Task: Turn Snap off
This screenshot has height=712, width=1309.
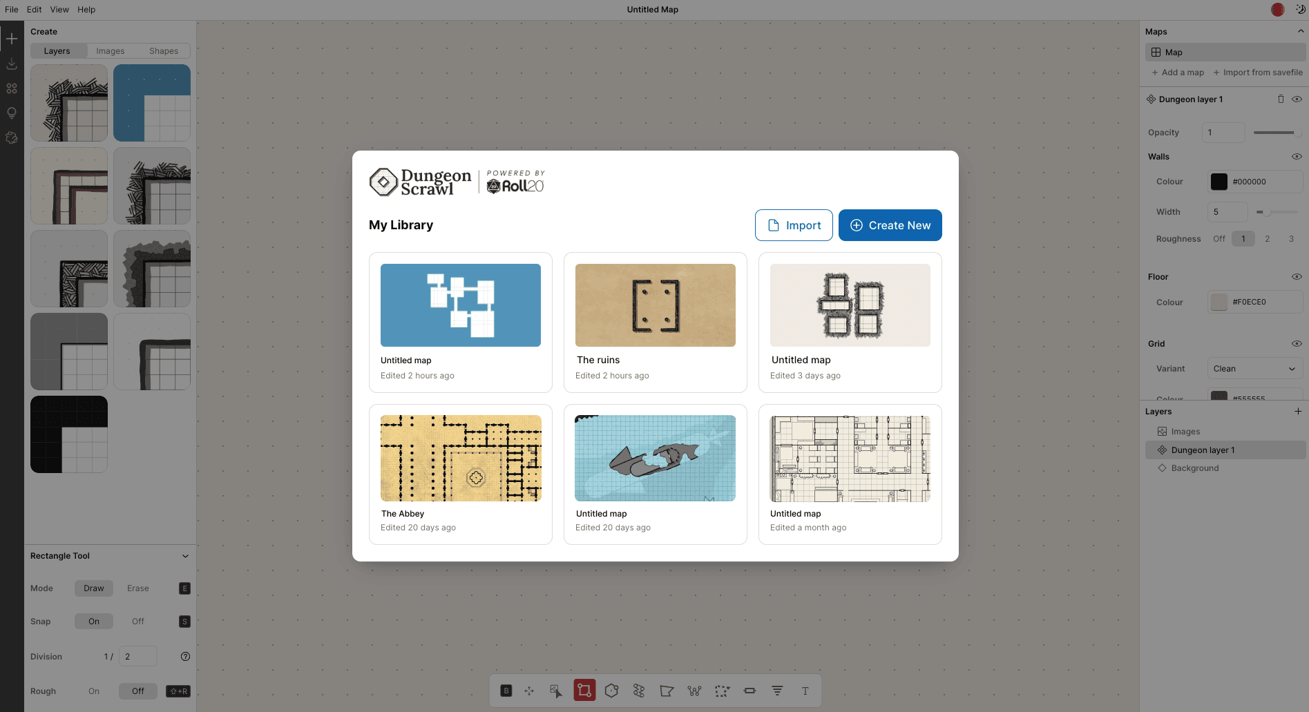Action: [x=138, y=622]
